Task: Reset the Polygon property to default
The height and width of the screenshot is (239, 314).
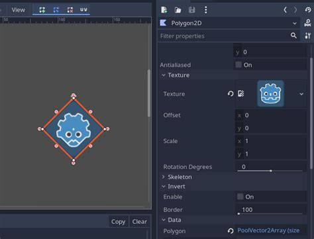Action: coord(231,231)
